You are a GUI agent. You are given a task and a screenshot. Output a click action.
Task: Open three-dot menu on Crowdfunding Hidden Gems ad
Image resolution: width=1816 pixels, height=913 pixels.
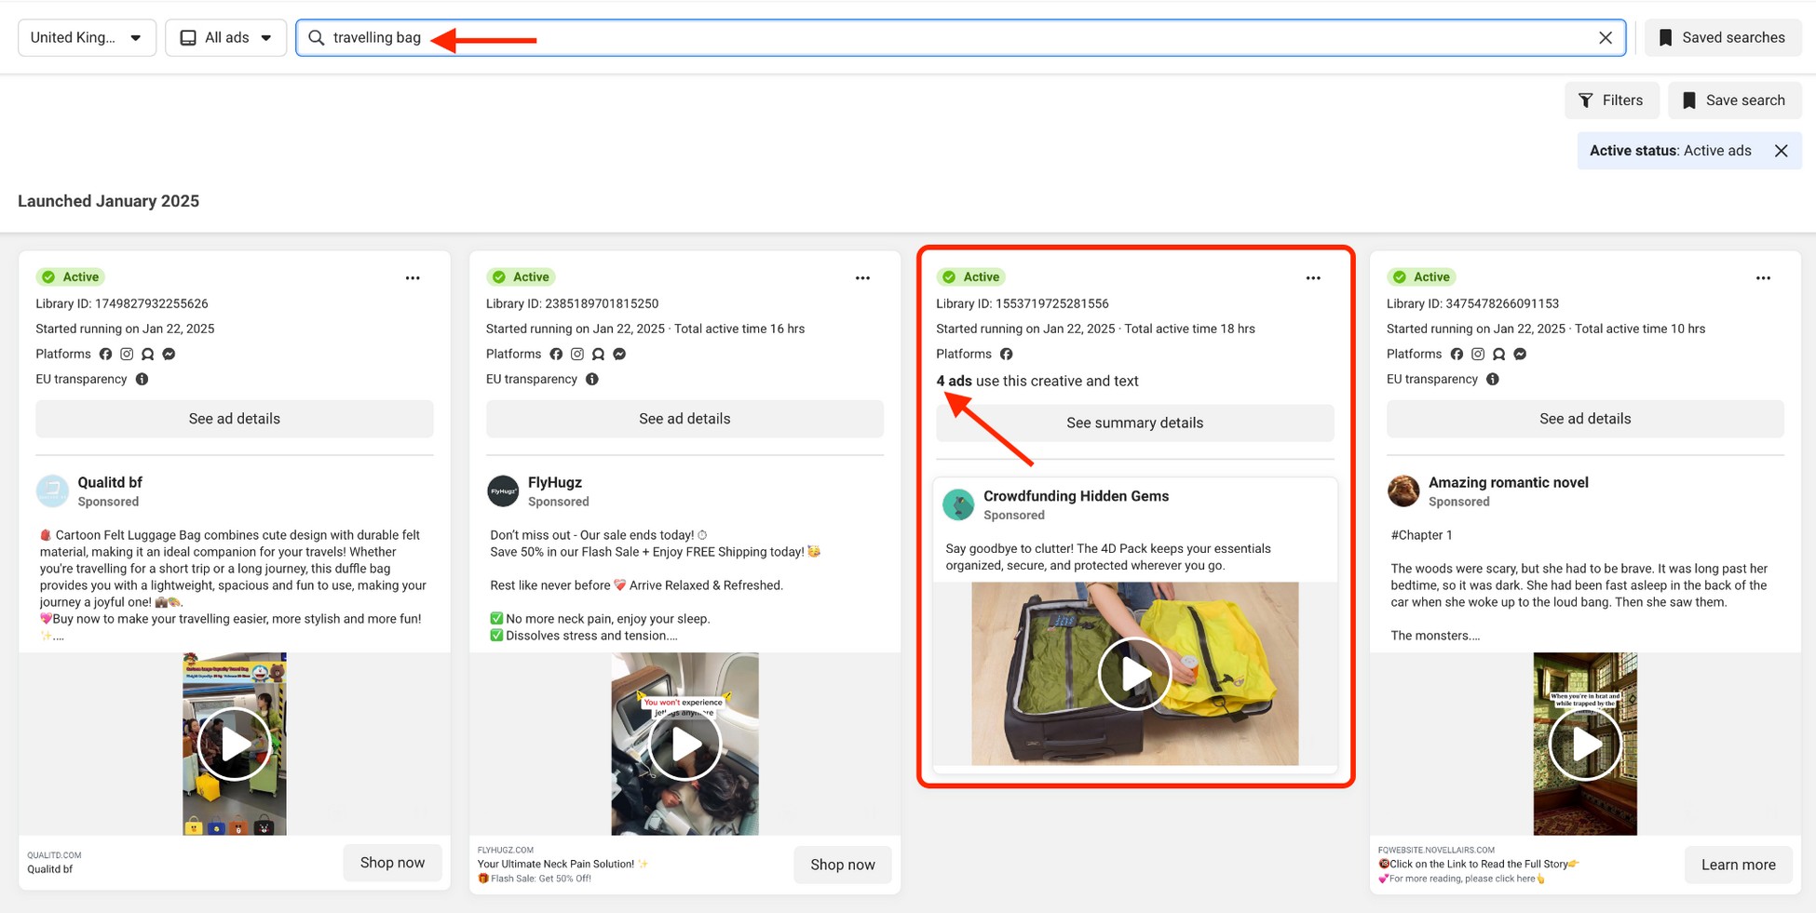pos(1313,278)
